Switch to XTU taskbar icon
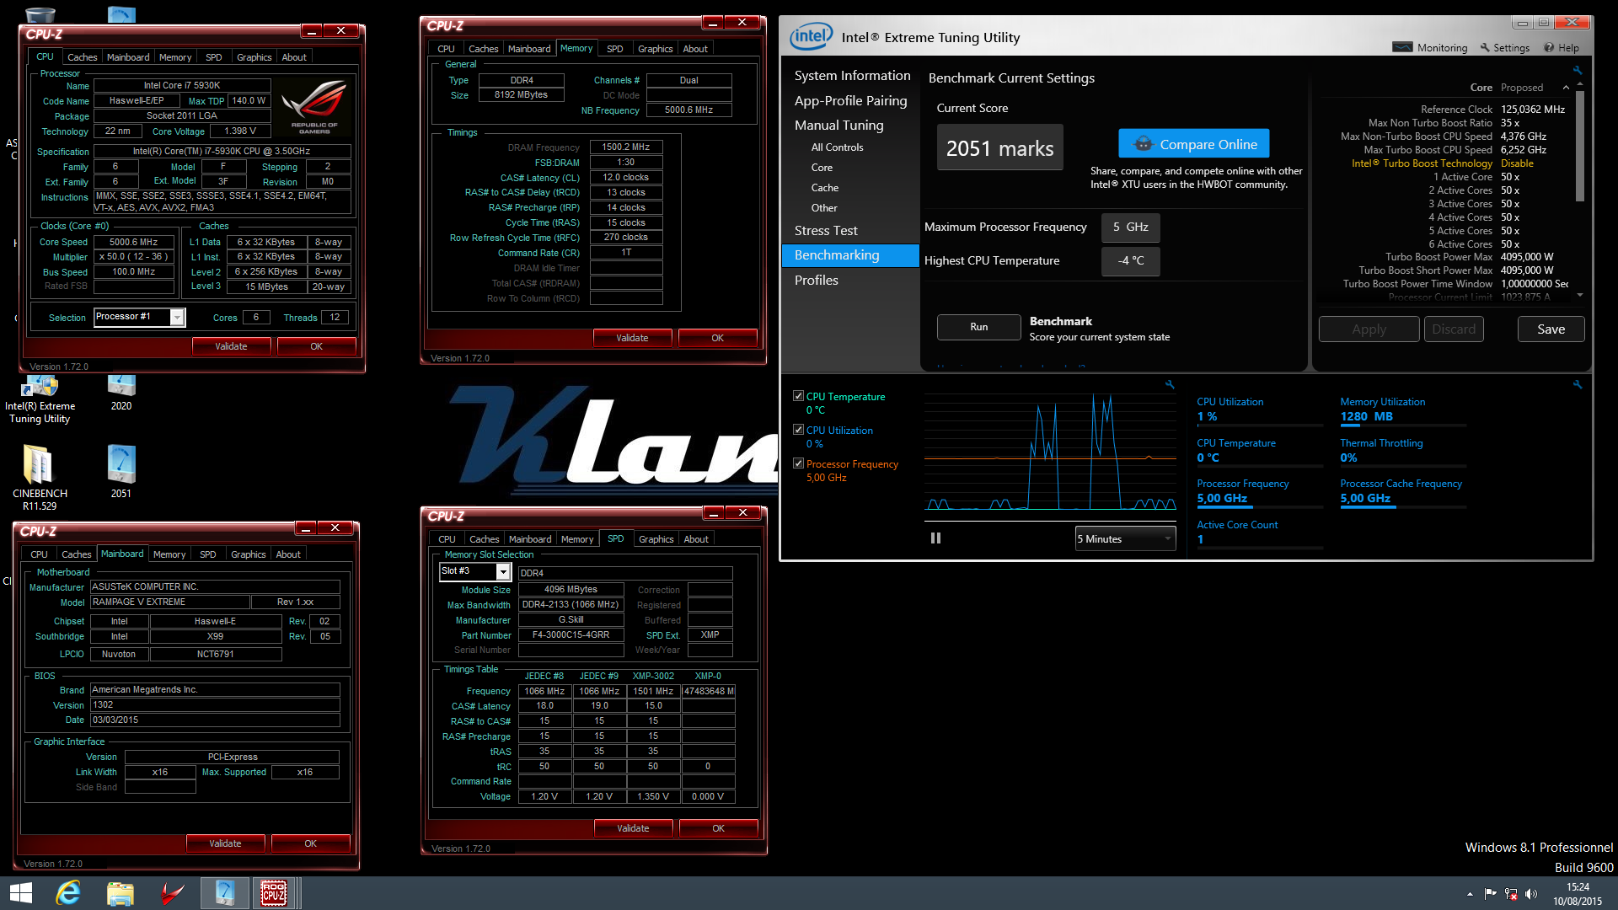This screenshot has height=910, width=1618. 225,893
